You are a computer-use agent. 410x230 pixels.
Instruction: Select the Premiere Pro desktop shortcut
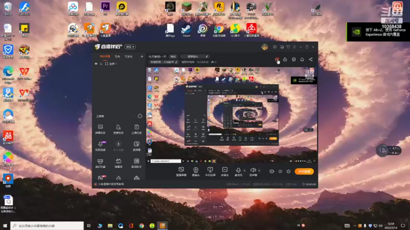106,8
